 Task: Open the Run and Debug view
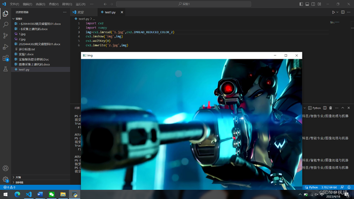5,47
